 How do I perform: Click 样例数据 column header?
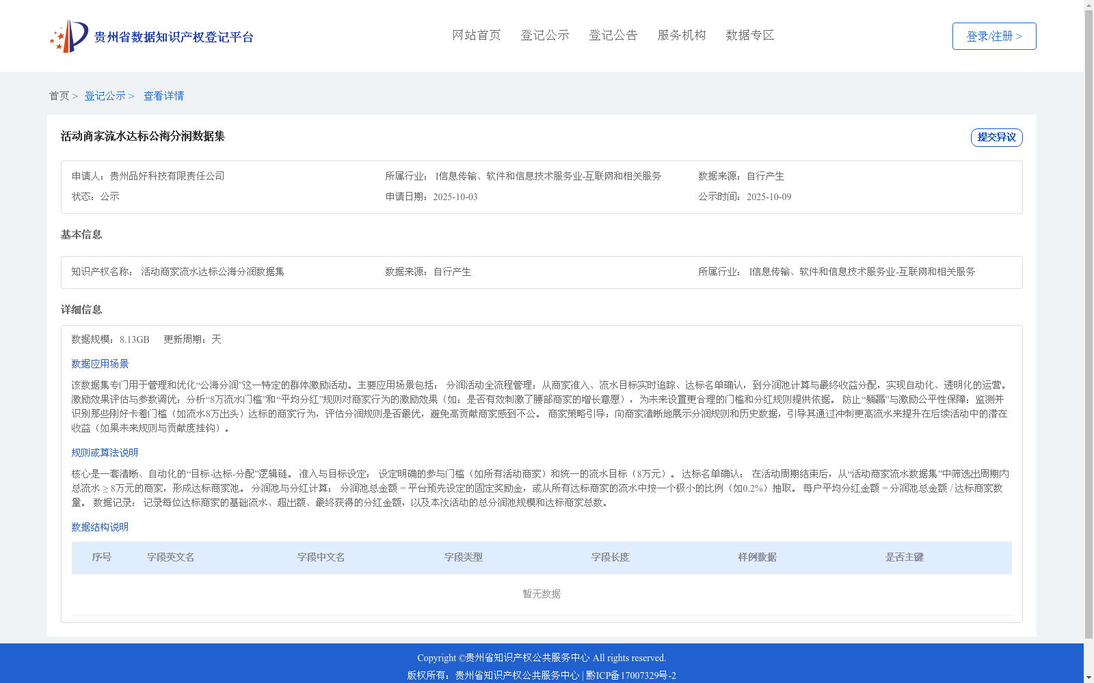[x=757, y=557]
